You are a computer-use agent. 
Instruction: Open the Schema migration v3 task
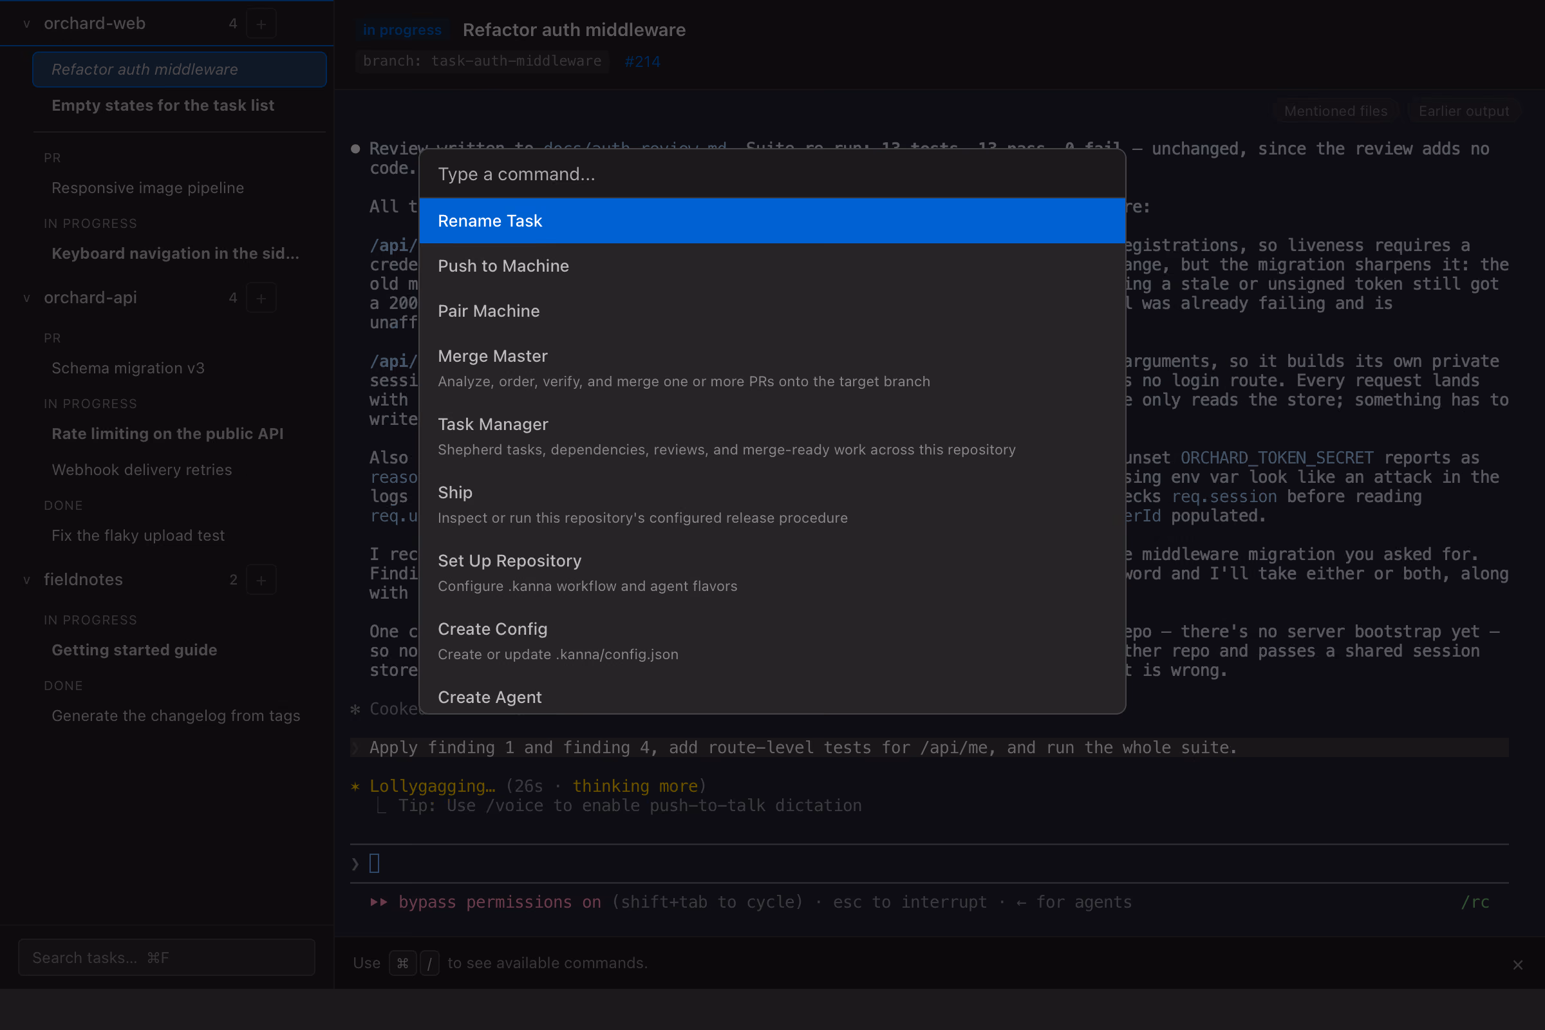[180, 368]
